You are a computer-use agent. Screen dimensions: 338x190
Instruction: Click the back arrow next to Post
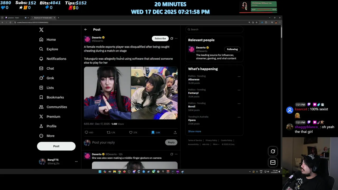tap(86, 30)
